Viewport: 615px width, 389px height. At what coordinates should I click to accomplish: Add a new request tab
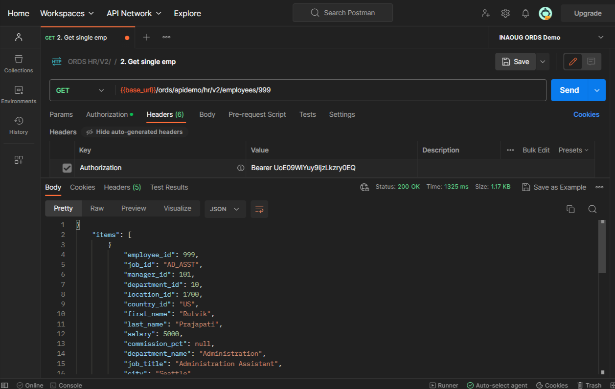[146, 37]
